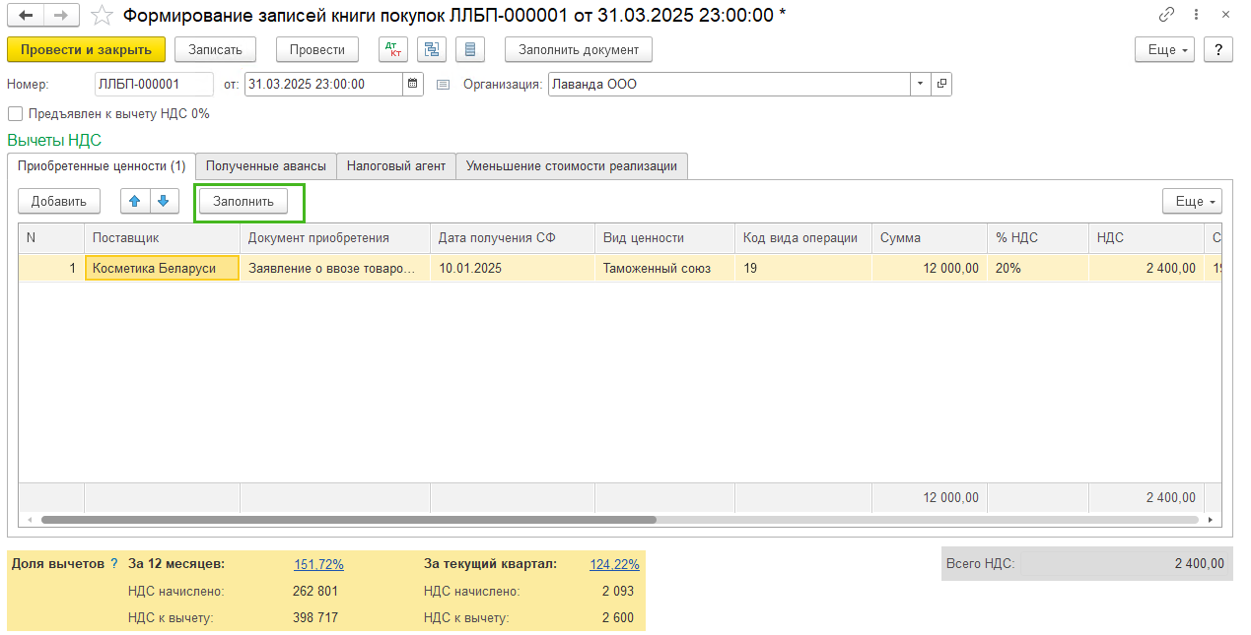
Task: Select the 2 400,00 VAT cell in row 1
Action: (x=1147, y=268)
